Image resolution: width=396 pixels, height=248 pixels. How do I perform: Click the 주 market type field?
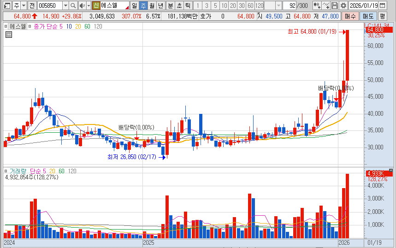click(17, 6)
